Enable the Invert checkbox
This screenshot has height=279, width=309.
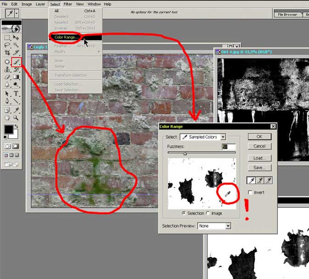tap(250, 192)
